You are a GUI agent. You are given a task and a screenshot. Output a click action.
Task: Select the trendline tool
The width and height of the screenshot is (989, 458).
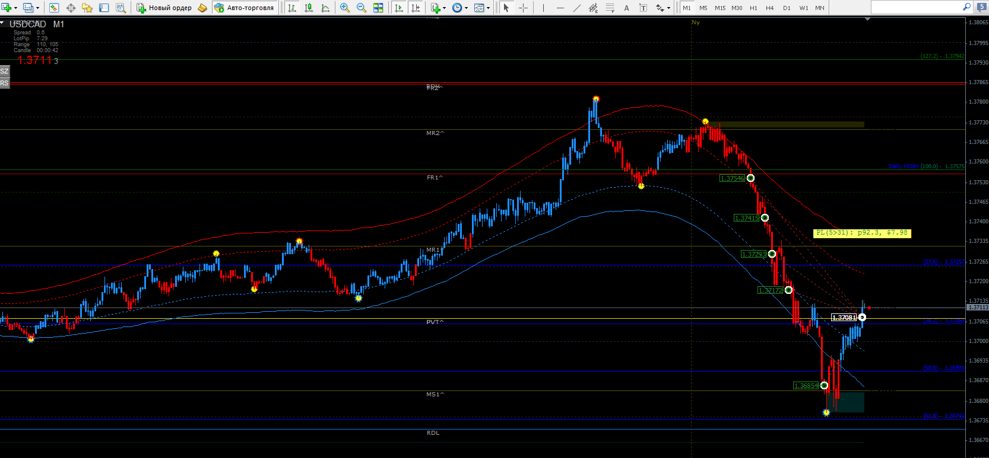tap(576, 8)
